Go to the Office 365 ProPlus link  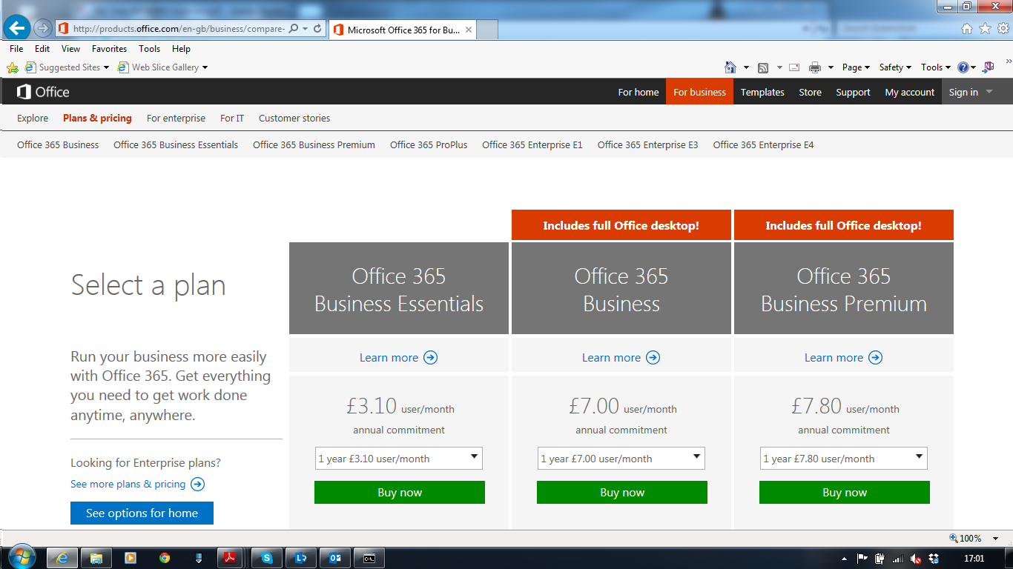(x=429, y=145)
